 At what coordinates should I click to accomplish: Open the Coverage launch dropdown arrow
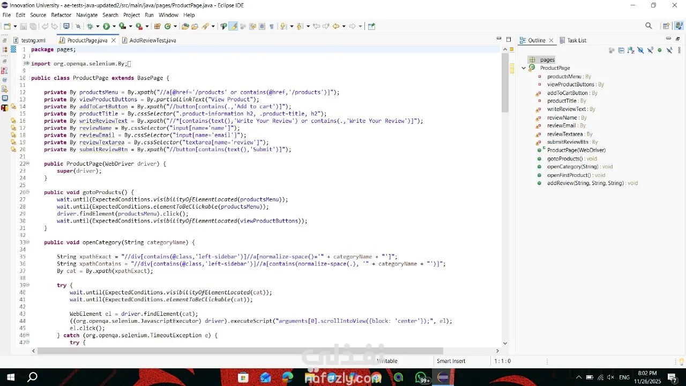click(130, 26)
